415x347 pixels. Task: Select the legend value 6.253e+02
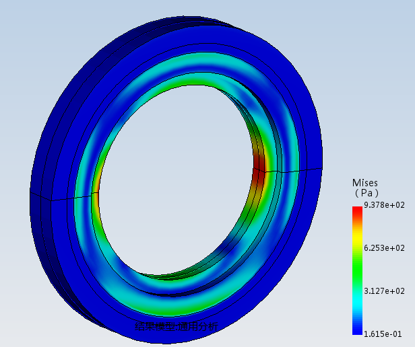(384, 248)
